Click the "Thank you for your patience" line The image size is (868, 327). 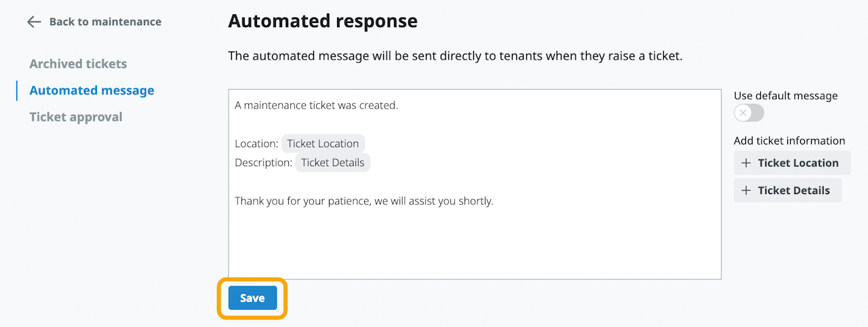pyautogui.click(x=363, y=201)
